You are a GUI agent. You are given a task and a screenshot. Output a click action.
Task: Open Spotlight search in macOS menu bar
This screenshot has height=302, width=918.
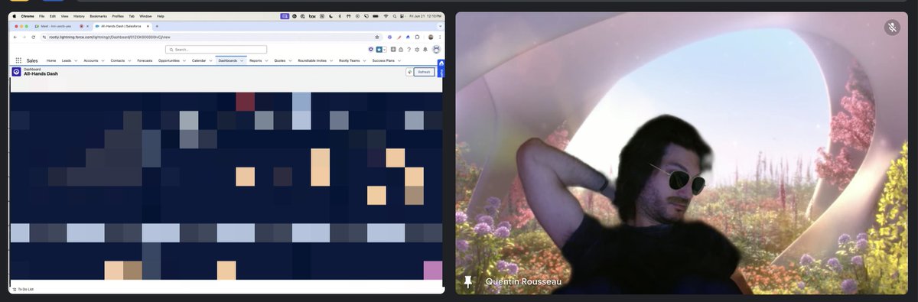click(x=395, y=16)
